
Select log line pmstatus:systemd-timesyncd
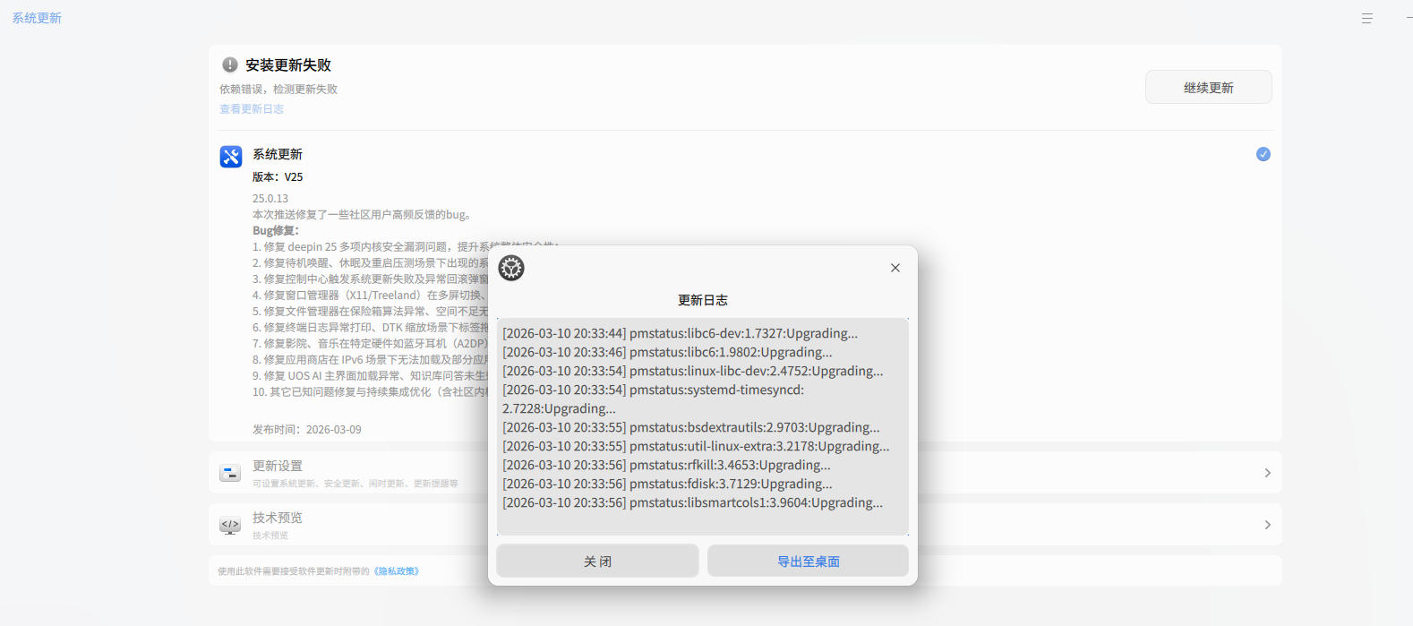654,399
